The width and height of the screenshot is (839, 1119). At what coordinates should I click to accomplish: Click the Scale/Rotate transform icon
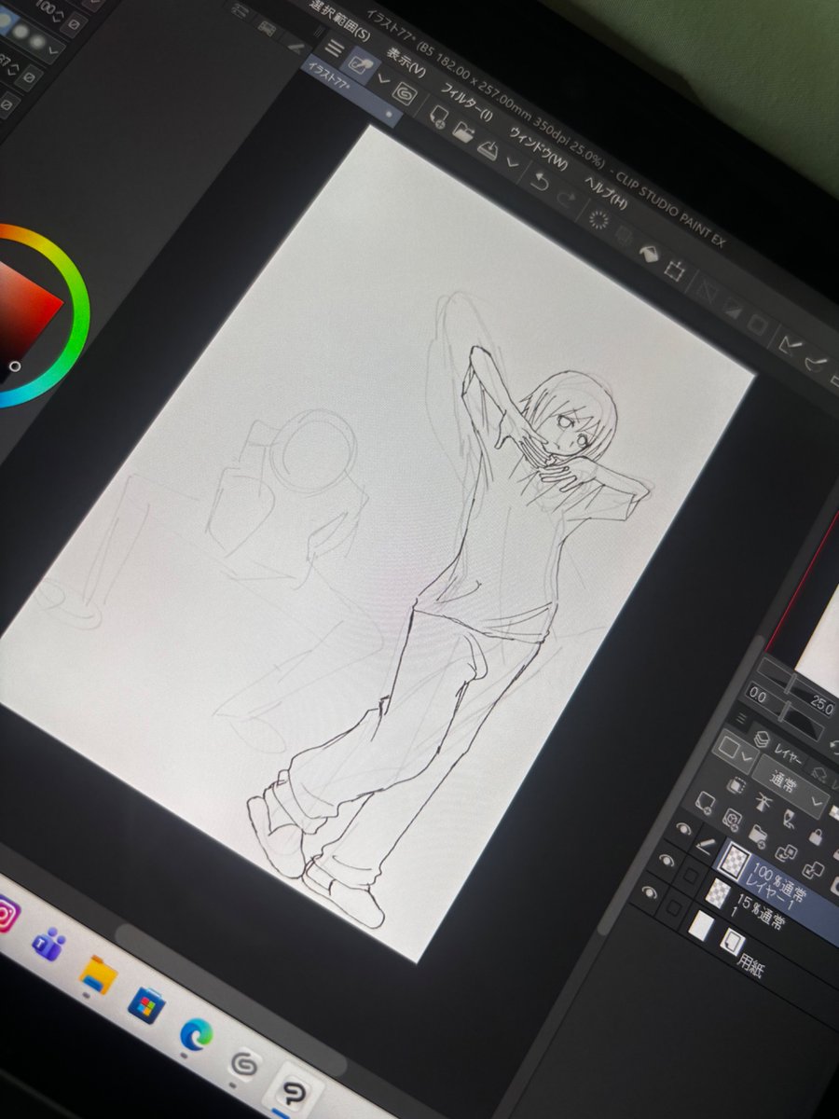[675, 270]
